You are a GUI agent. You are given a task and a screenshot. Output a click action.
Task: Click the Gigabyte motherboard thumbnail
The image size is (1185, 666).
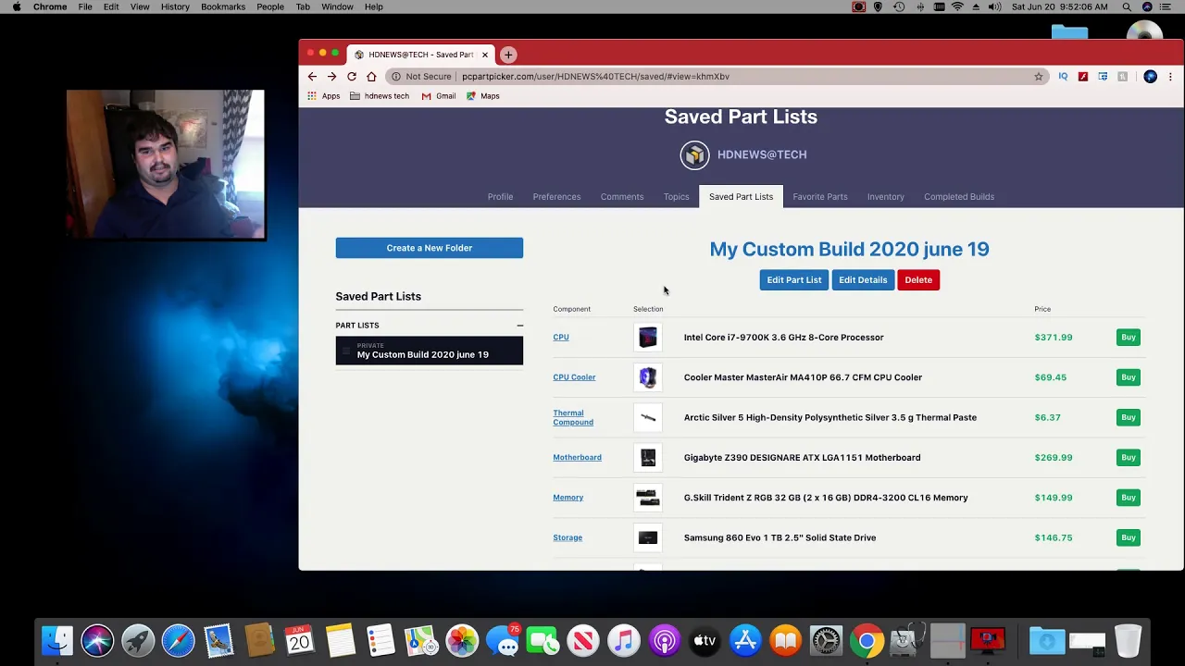point(648,458)
